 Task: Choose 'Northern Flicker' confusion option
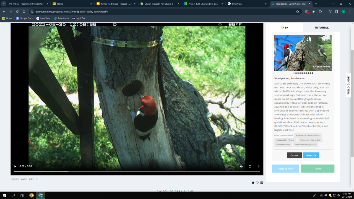coord(283,145)
